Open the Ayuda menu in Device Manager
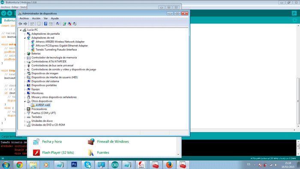This screenshot has width=300, height=169. [x=55, y=18]
